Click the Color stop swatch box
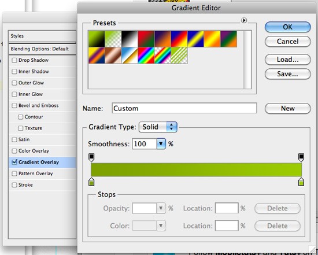 click(145, 226)
